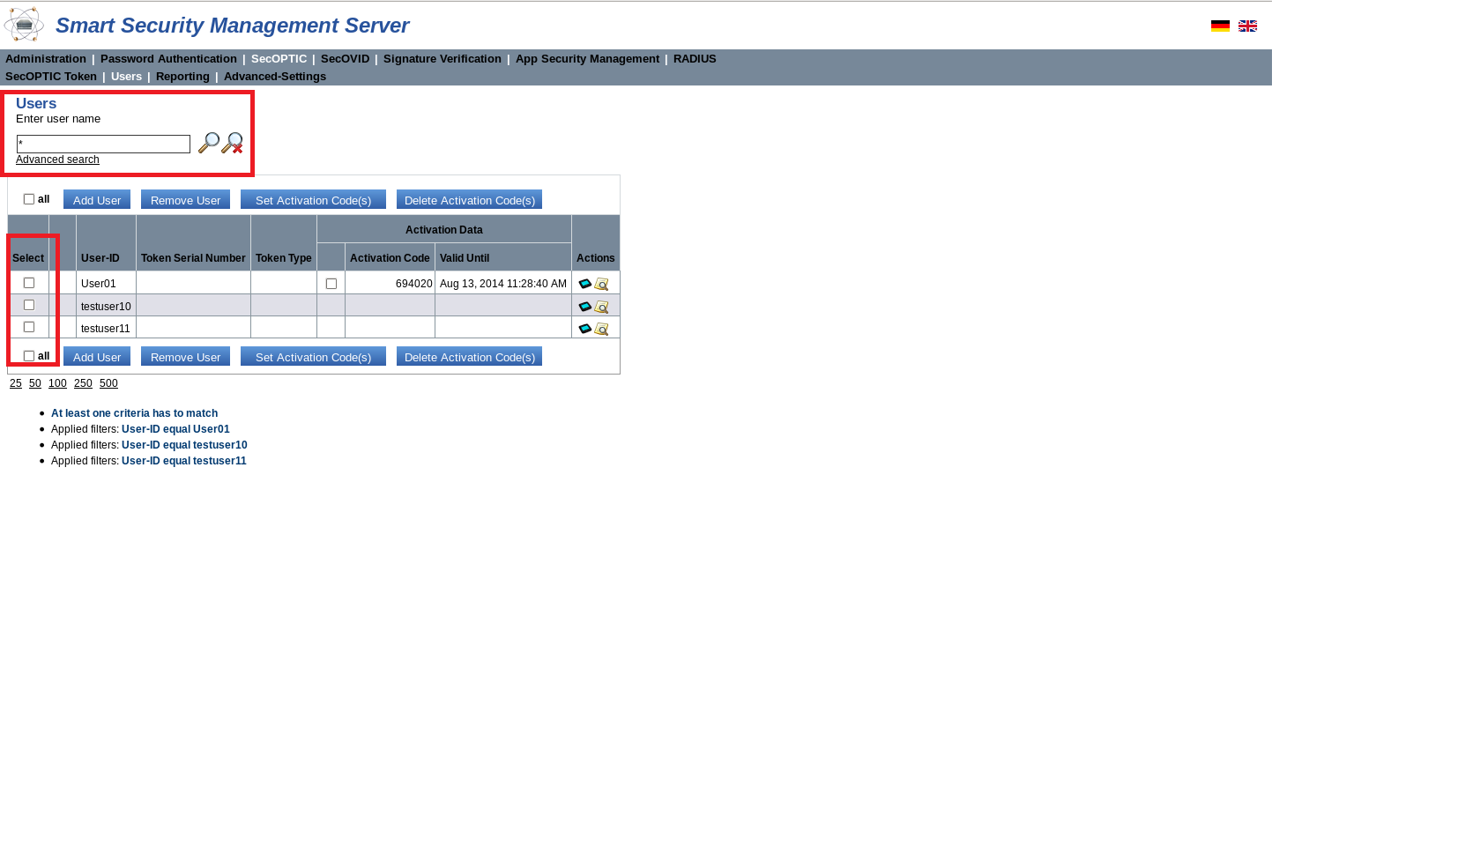The image size is (1480, 846).
Task: Open details icon for User01
Action: [x=601, y=284]
